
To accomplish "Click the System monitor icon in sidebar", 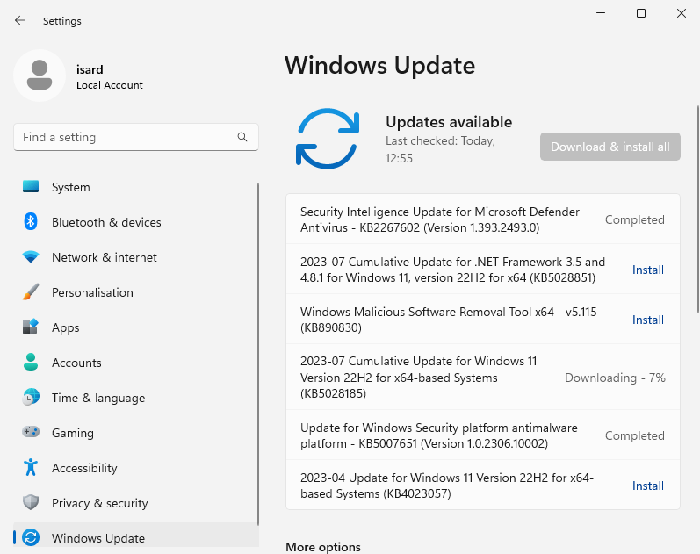I will 31,187.
